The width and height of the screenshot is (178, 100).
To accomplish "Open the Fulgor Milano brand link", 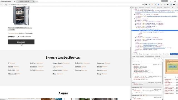I will 57,70.
